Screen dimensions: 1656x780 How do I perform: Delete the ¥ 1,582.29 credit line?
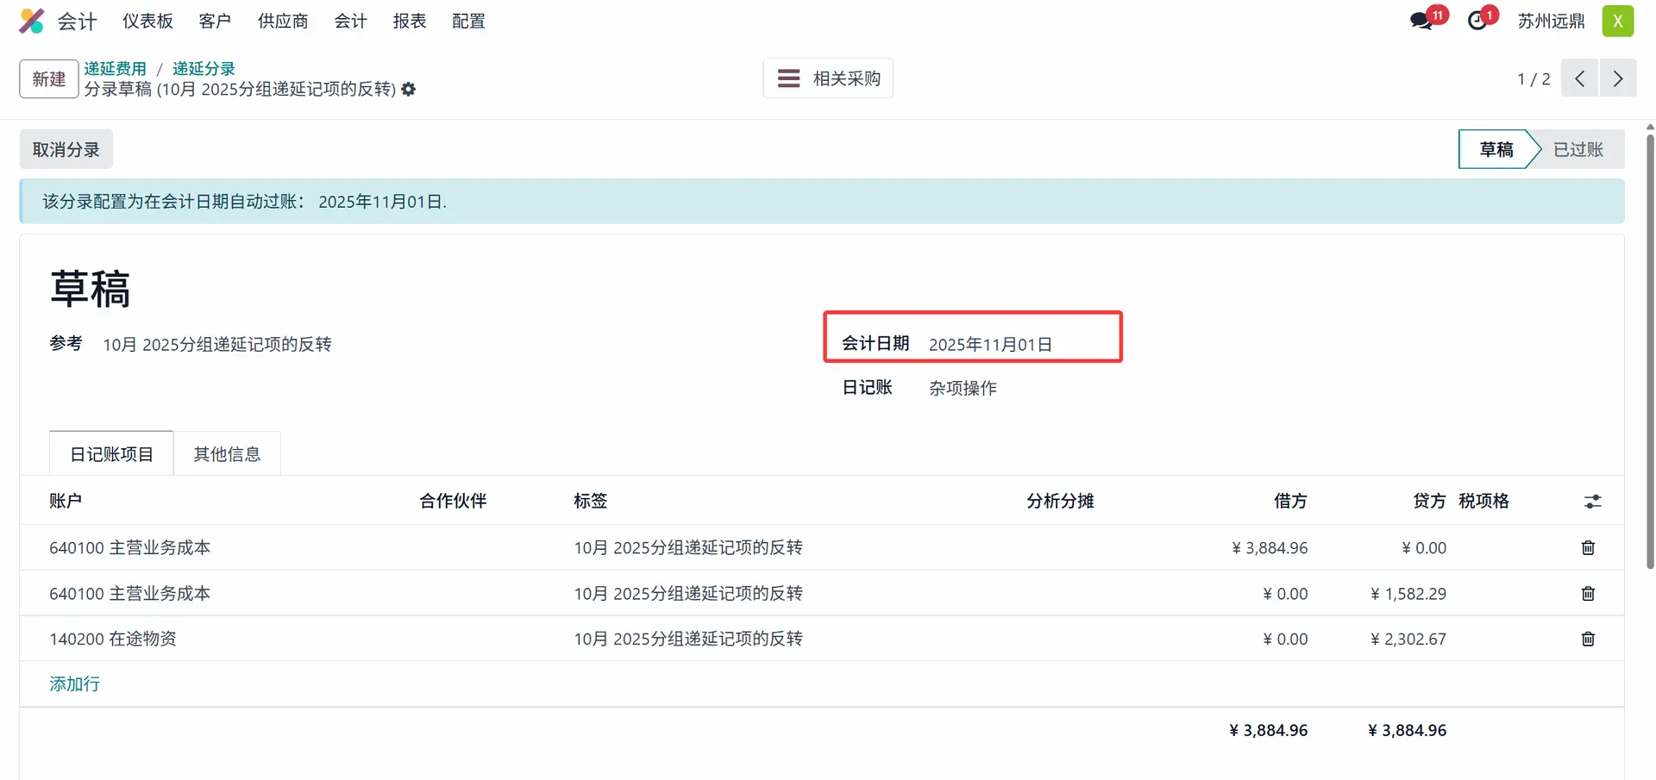(x=1588, y=594)
